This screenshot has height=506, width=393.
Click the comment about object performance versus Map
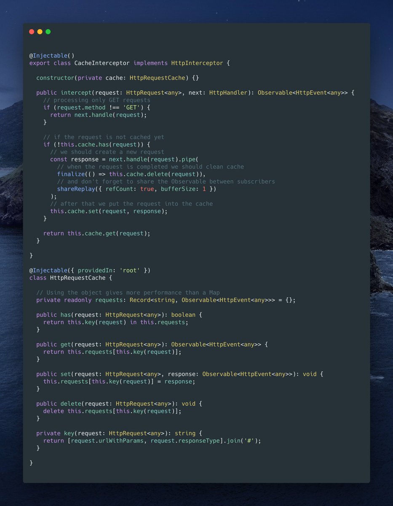tap(128, 293)
